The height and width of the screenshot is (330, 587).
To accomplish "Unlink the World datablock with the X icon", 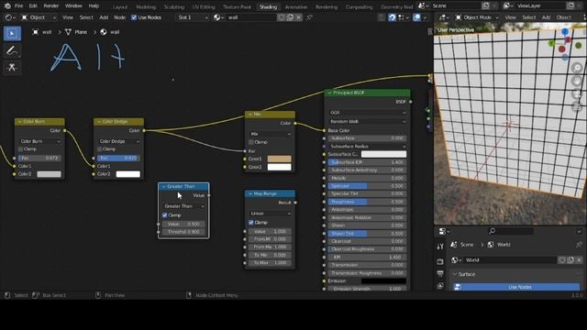I will pos(579,260).
